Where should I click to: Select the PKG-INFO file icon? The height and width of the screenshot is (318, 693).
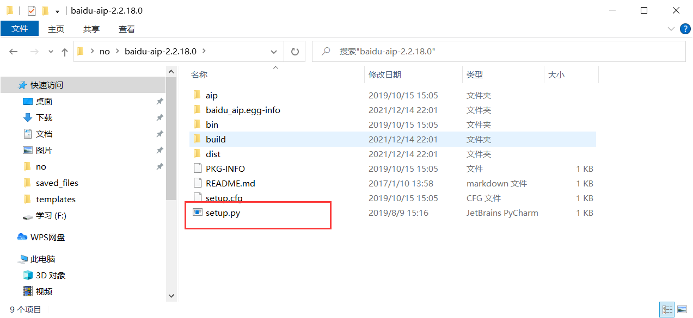[x=197, y=169]
